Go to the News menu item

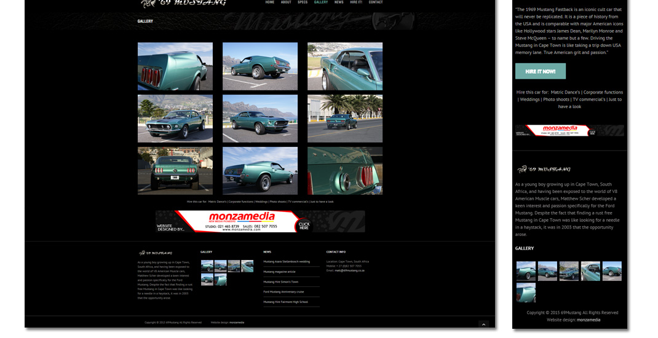click(339, 2)
